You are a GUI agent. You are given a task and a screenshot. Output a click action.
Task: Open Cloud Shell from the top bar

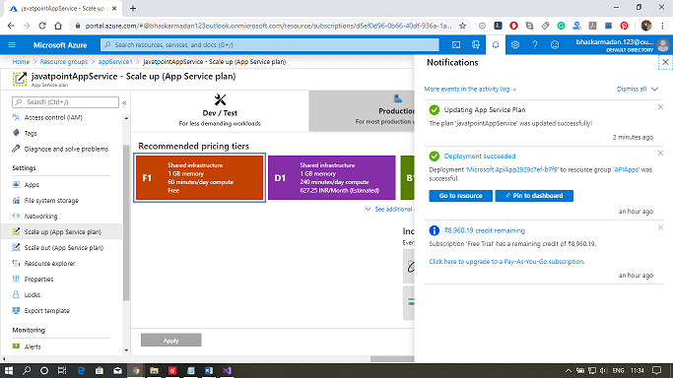point(456,45)
